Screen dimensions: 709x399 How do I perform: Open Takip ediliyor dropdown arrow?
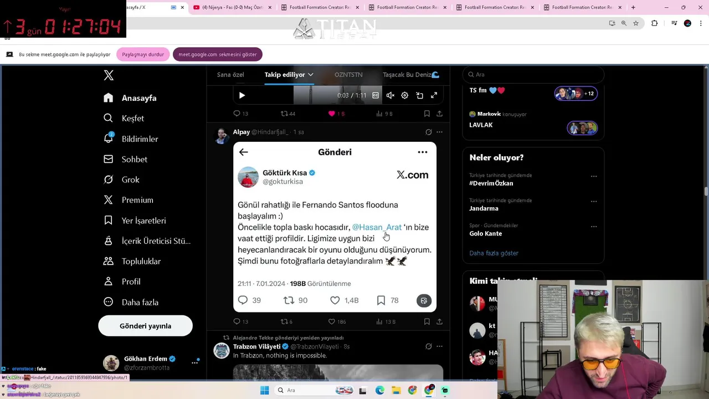pyautogui.click(x=311, y=74)
